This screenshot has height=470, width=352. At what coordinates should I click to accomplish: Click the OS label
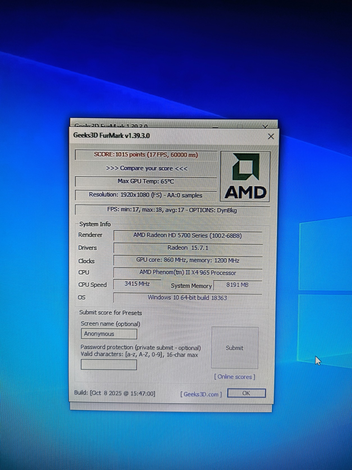[82, 297]
